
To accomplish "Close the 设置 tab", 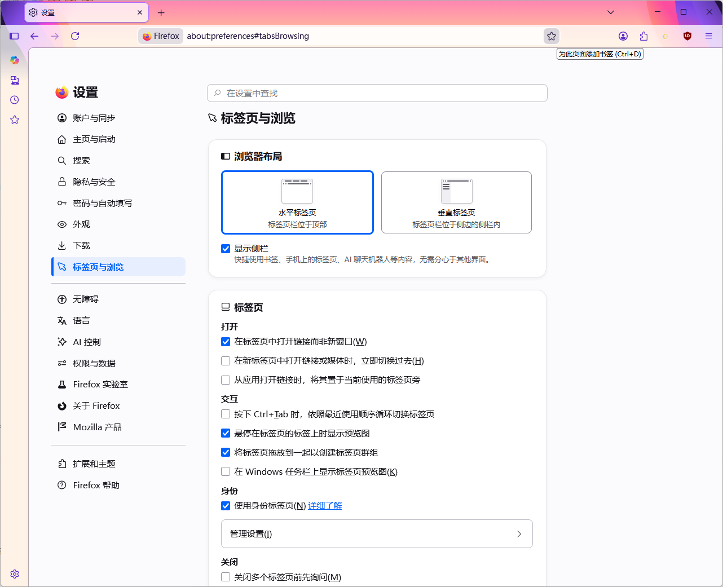I will click(x=140, y=12).
